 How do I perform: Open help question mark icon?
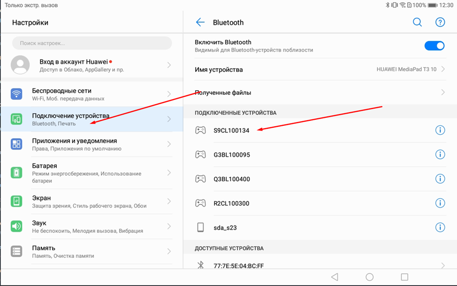[x=440, y=22]
